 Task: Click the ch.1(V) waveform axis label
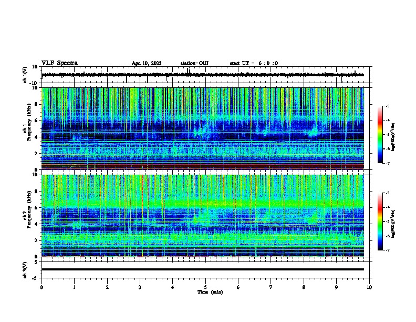pyautogui.click(x=25, y=75)
